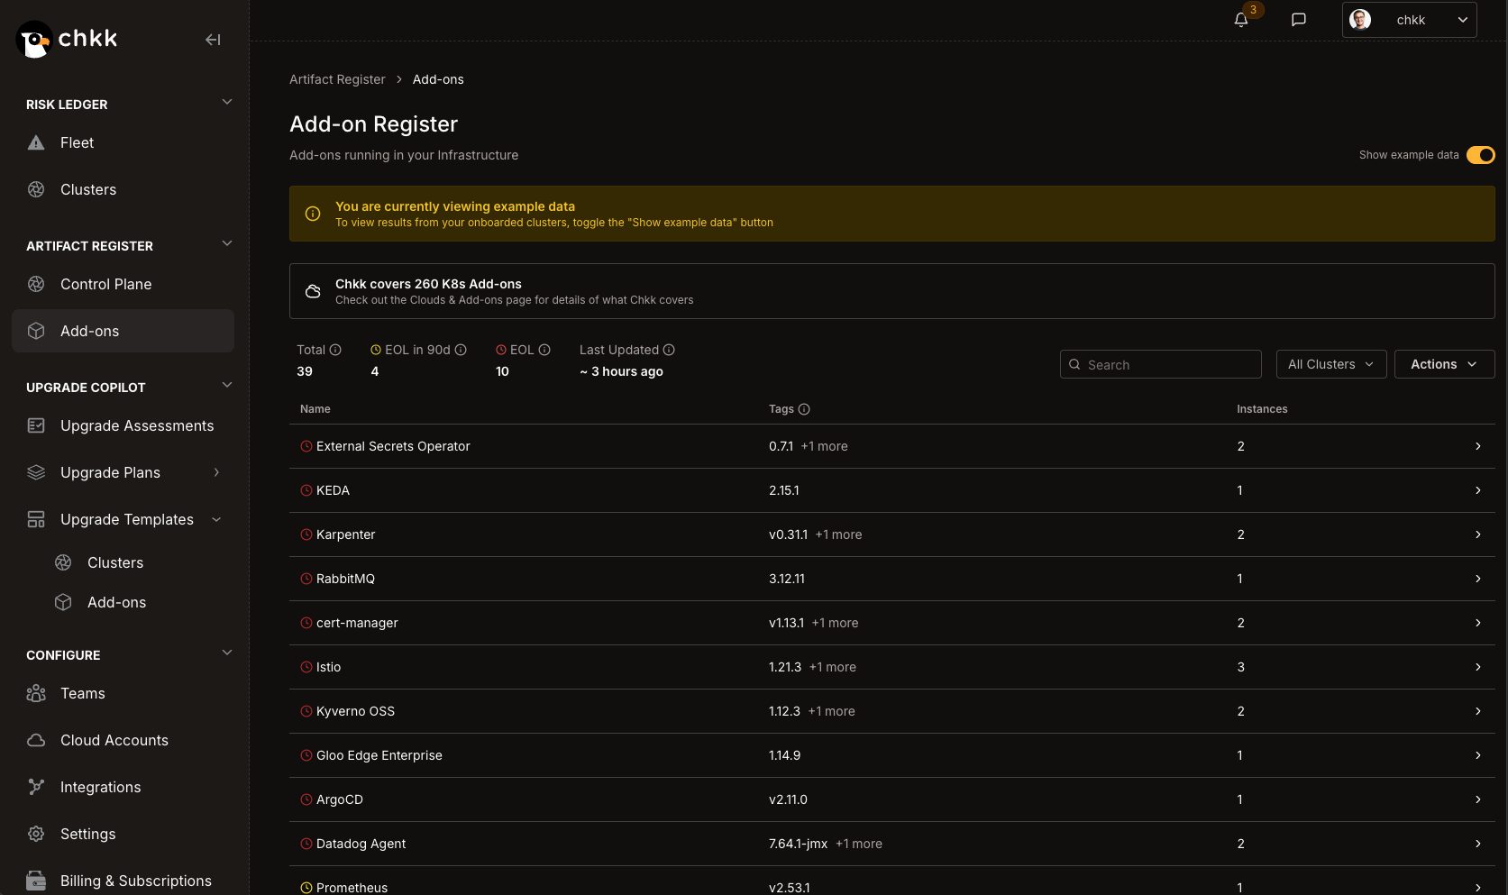Click the EOL clock icon beside KEDA
The image size is (1508, 895).
tap(306, 490)
